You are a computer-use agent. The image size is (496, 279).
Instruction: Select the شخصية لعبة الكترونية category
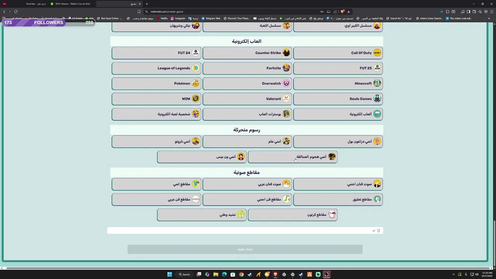point(157,114)
